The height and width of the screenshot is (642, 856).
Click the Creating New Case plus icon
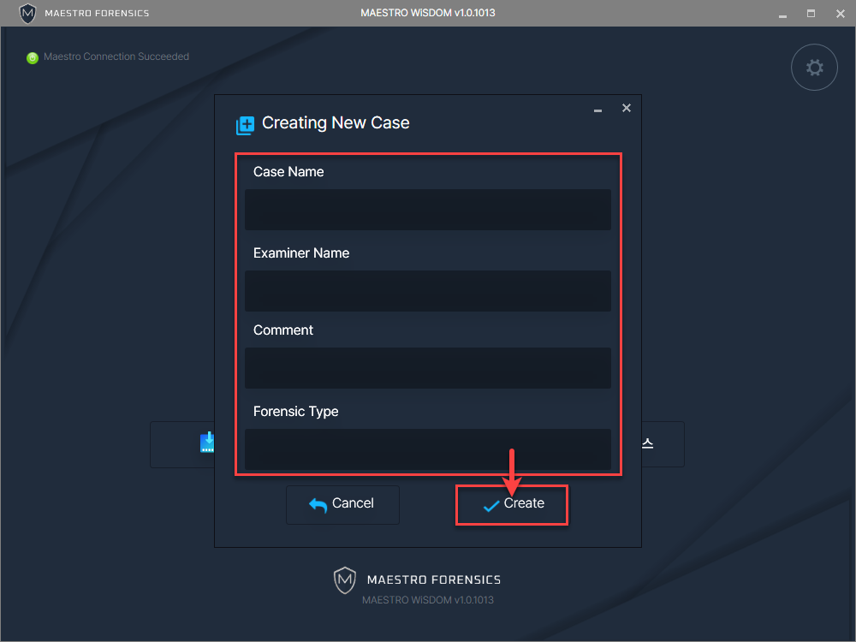(x=246, y=125)
